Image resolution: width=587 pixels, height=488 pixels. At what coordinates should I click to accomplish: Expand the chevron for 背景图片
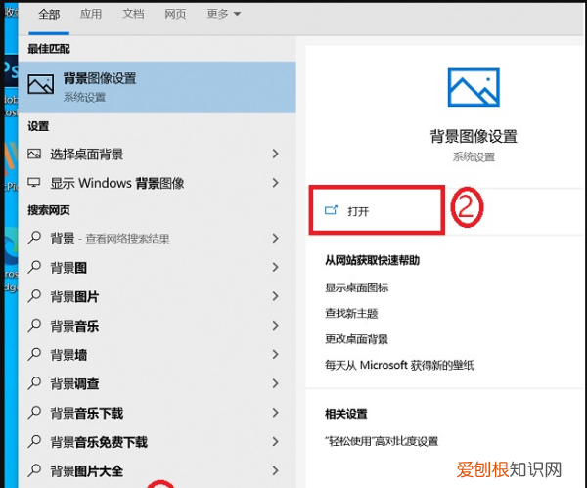pyautogui.click(x=276, y=296)
